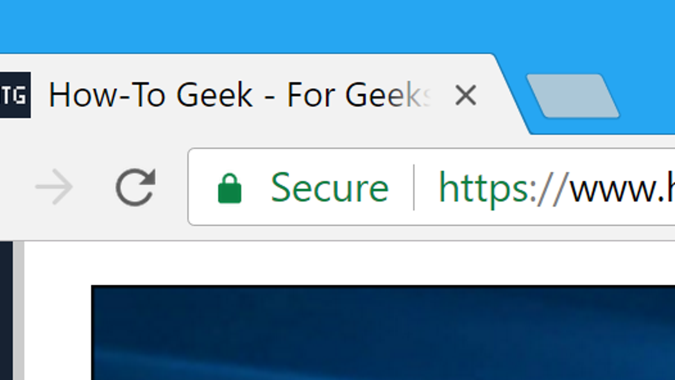The width and height of the screenshot is (675, 380).
Task: Click the How-To Geek favicon in the tab
Action: 14,96
